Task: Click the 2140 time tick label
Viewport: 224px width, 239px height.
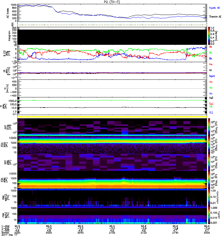Action: 175,233
